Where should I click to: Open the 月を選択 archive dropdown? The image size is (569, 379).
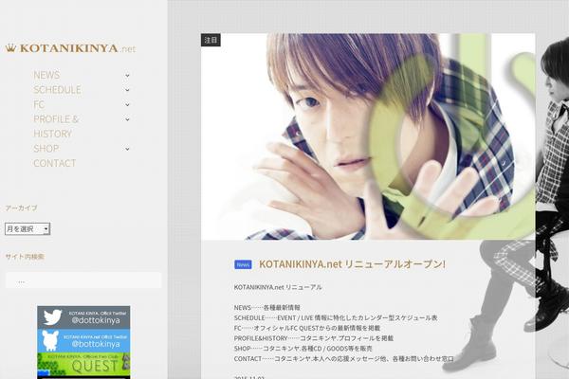pyautogui.click(x=28, y=229)
